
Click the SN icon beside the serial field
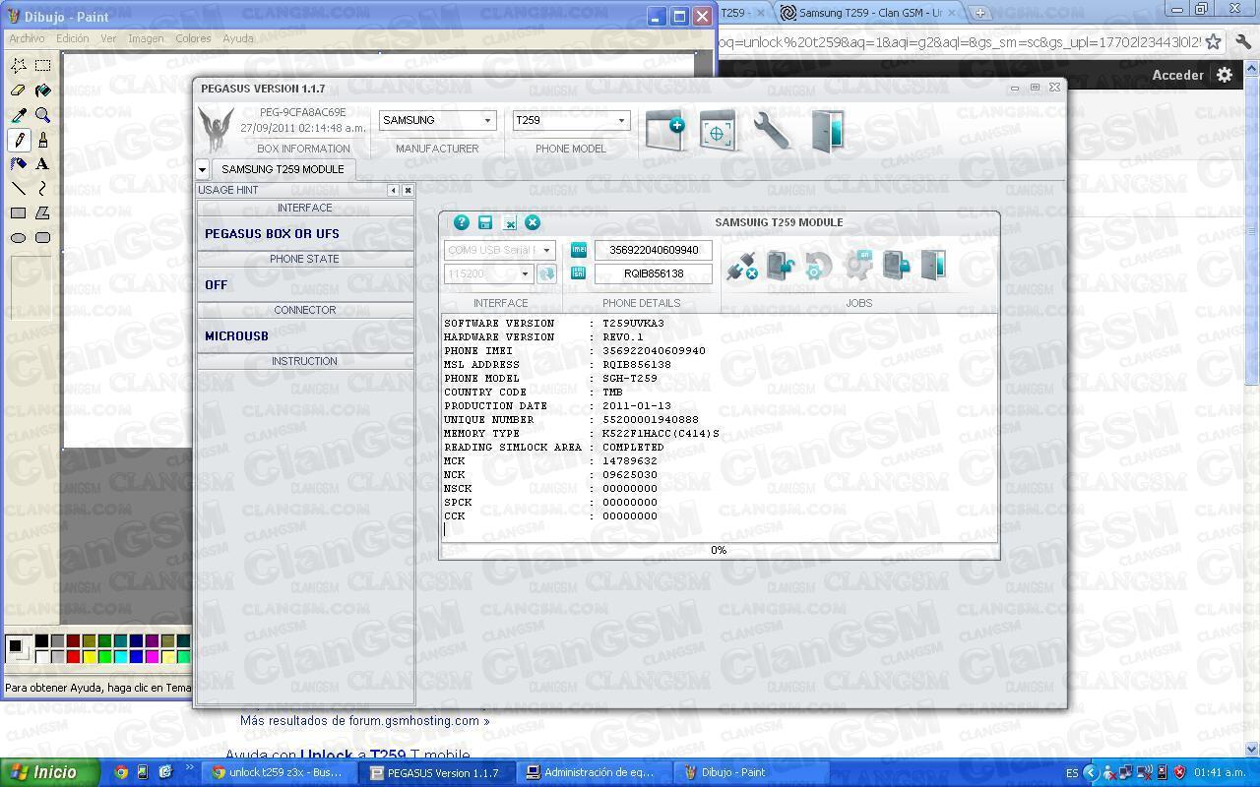[579, 273]
